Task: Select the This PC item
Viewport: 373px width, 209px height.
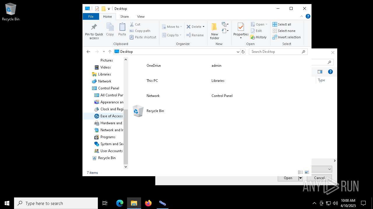Action: click(152, 81)
